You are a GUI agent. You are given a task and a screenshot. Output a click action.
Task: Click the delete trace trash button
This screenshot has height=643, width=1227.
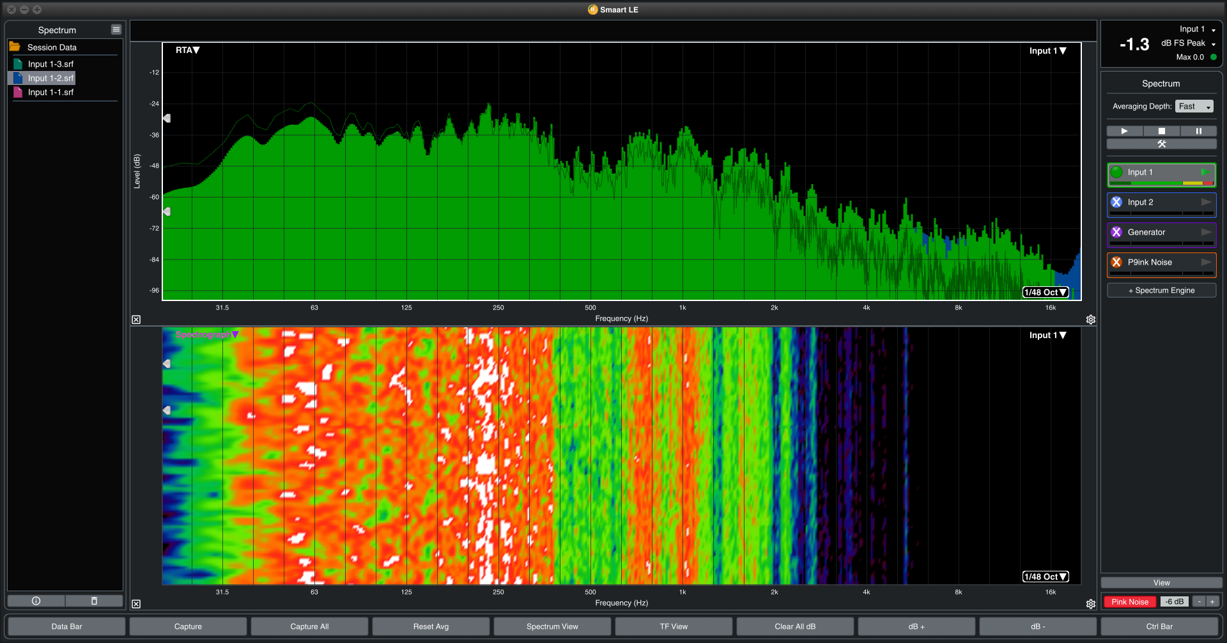click(x=94, y=601)
